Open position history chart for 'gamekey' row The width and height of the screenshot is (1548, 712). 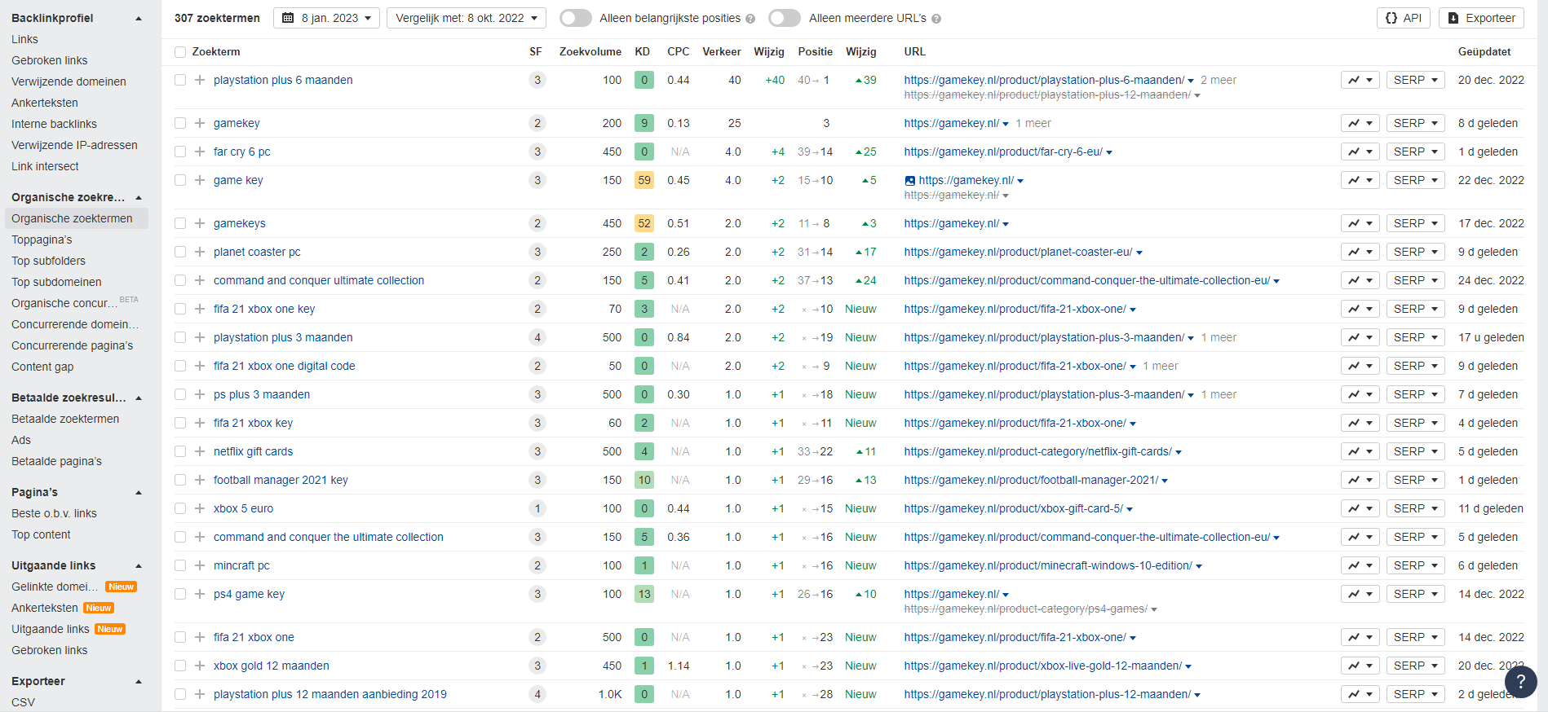tap(1360, 123)
